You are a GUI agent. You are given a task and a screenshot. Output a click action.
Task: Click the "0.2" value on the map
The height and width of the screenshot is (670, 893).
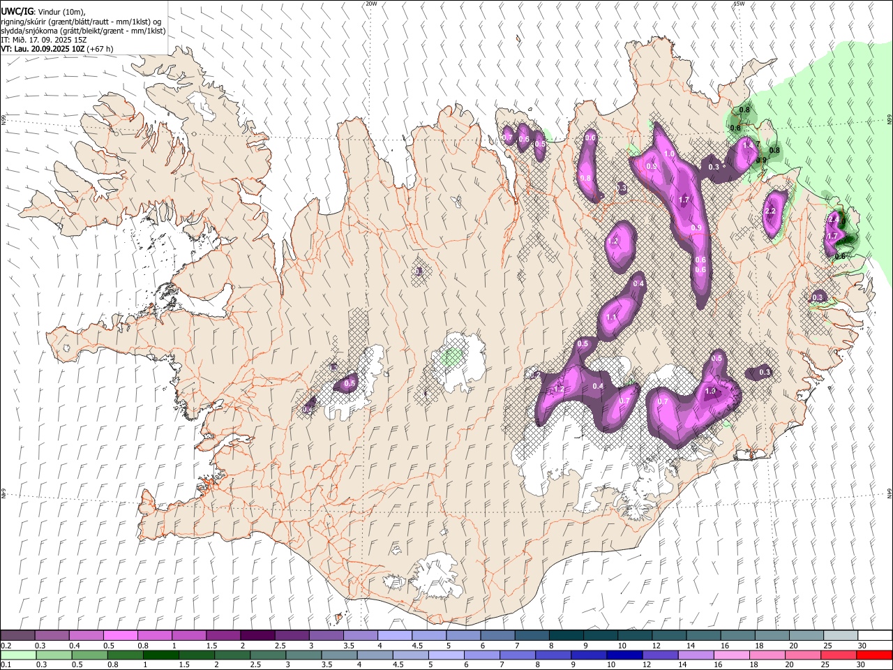click(534, 375)
